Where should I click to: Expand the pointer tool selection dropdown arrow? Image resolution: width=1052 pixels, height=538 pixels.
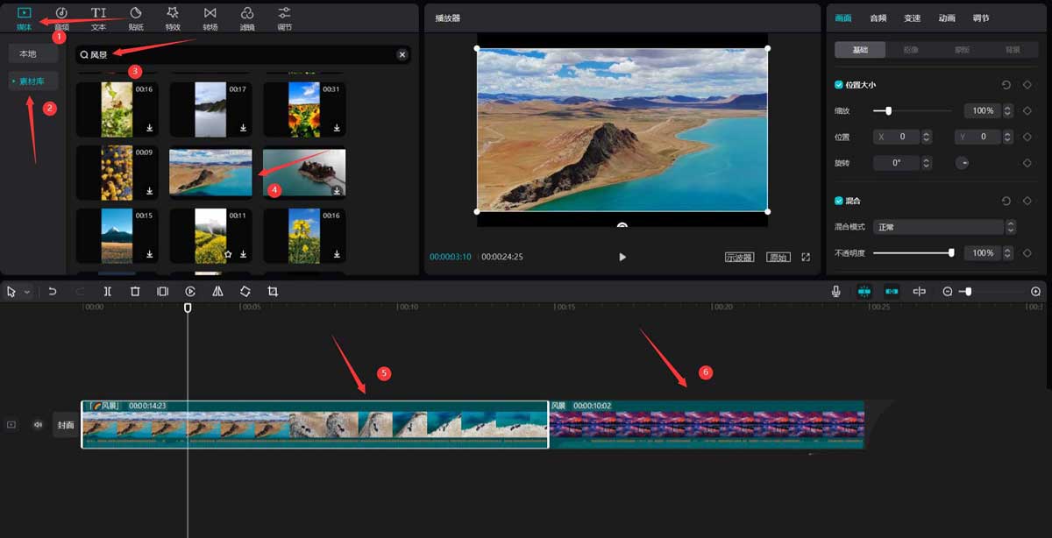27,292
